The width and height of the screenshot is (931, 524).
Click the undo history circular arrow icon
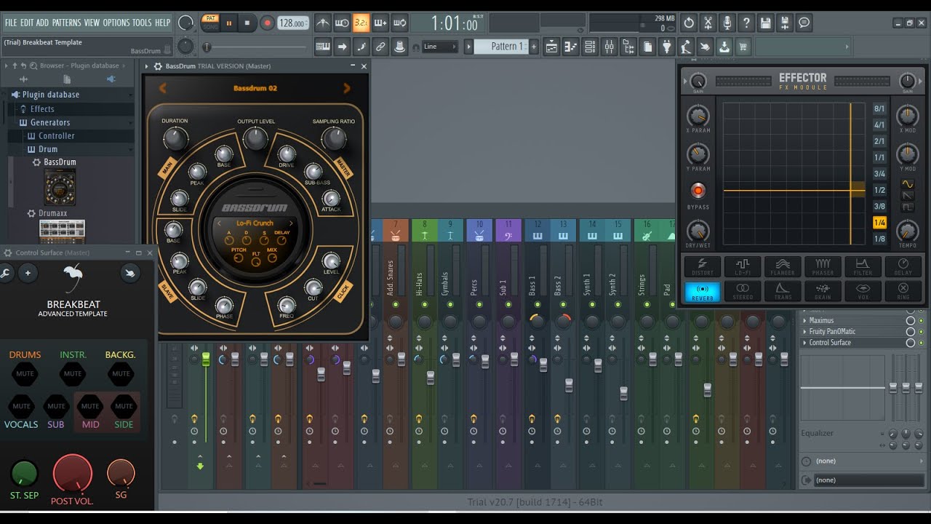689,23
